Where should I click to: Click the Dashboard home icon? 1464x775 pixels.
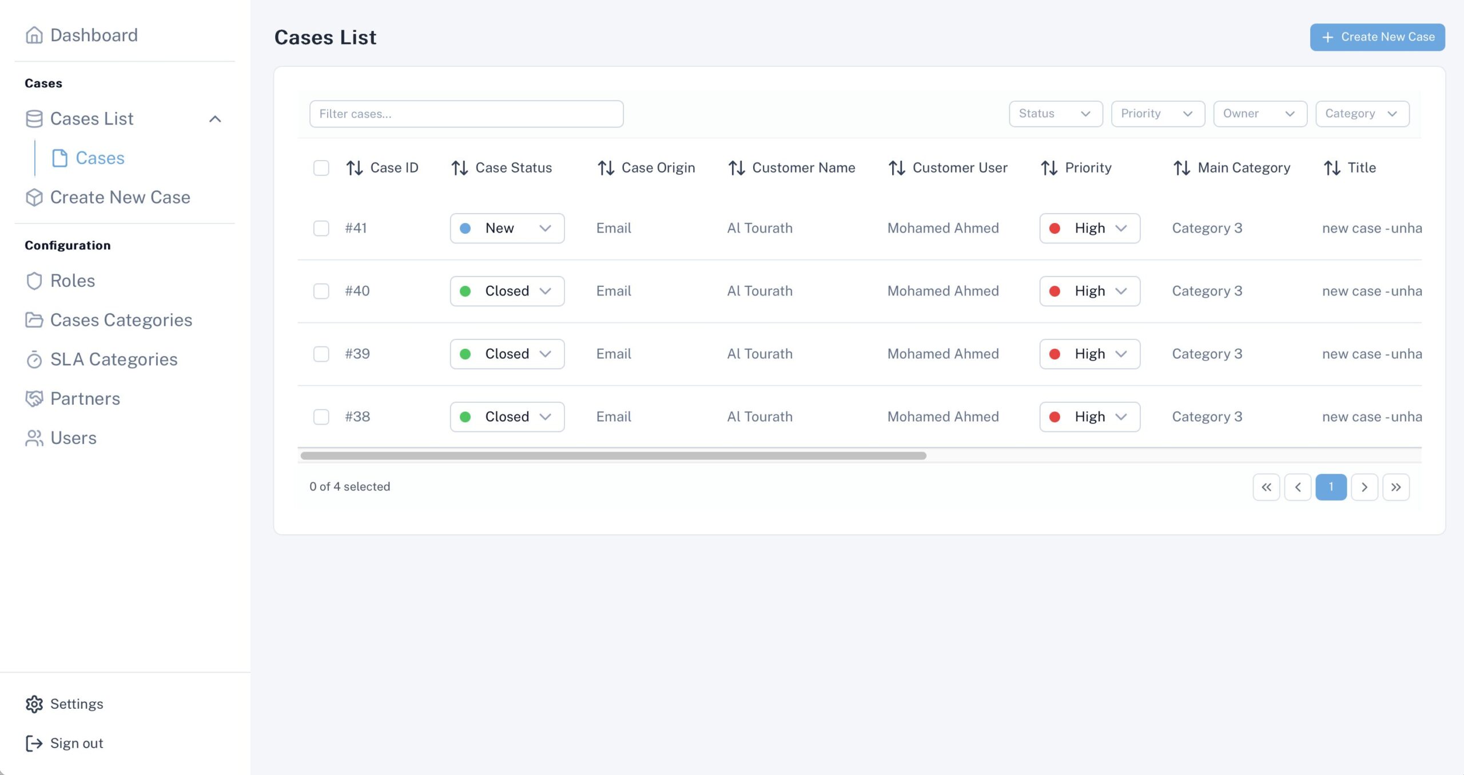[x=34, y=35]
